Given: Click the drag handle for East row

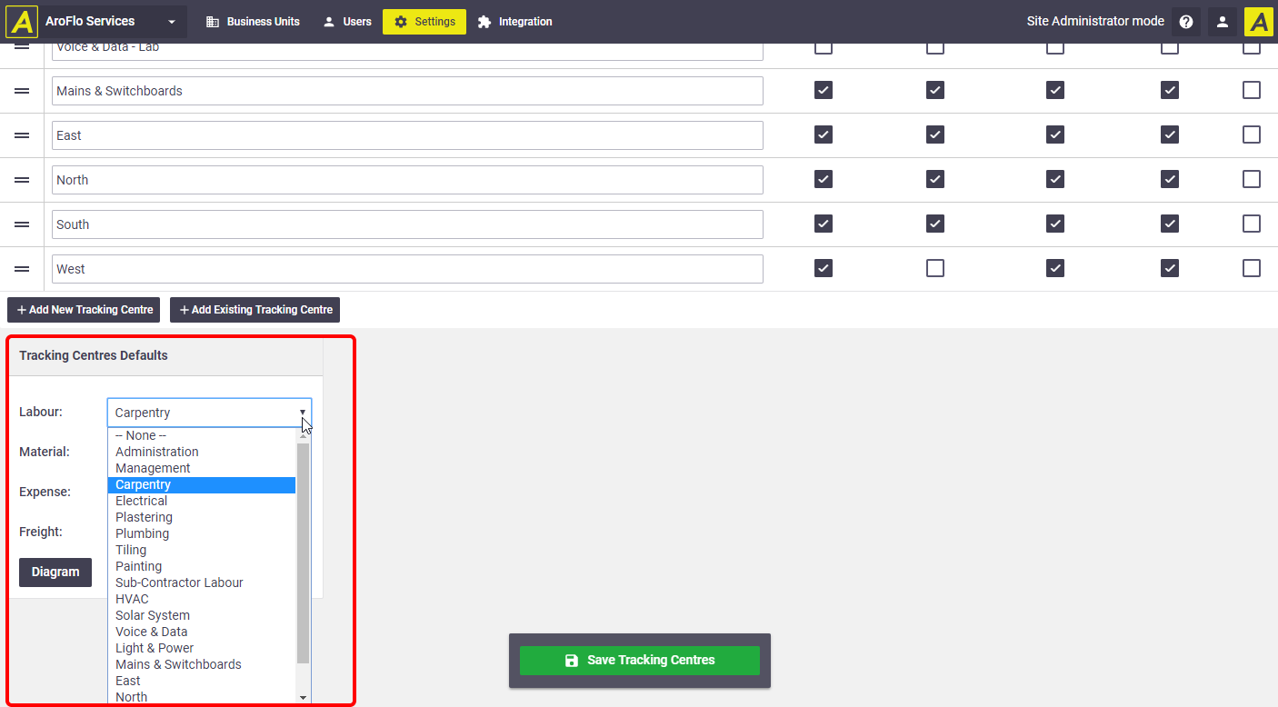Looking at the screenshot, I should coord(22,135).
